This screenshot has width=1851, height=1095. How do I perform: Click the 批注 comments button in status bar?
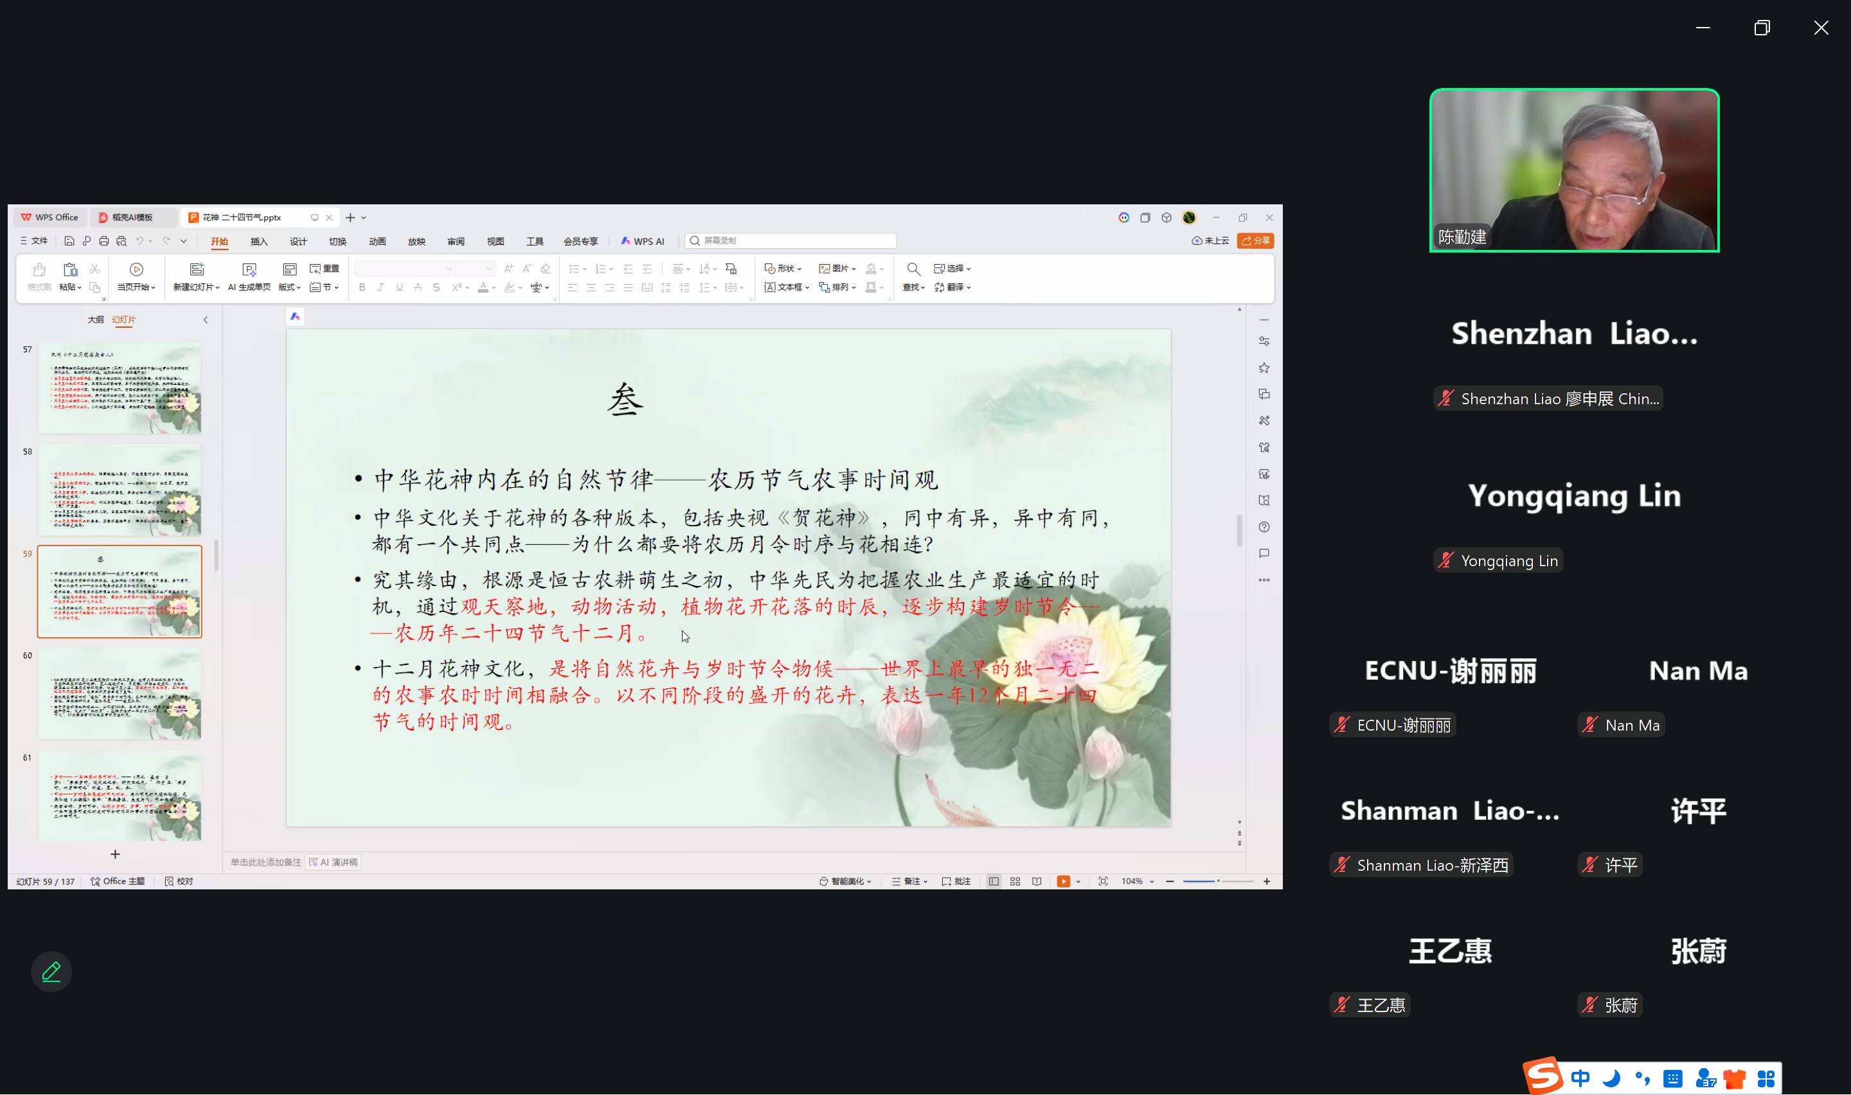956,881
